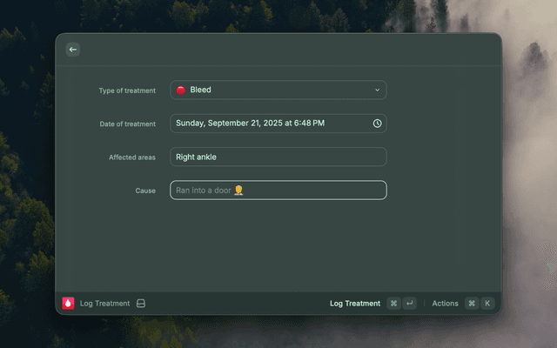Click the K key badge
Image resolution: width=557 pixels, height=348 pixels.
(x=487, y=304)
